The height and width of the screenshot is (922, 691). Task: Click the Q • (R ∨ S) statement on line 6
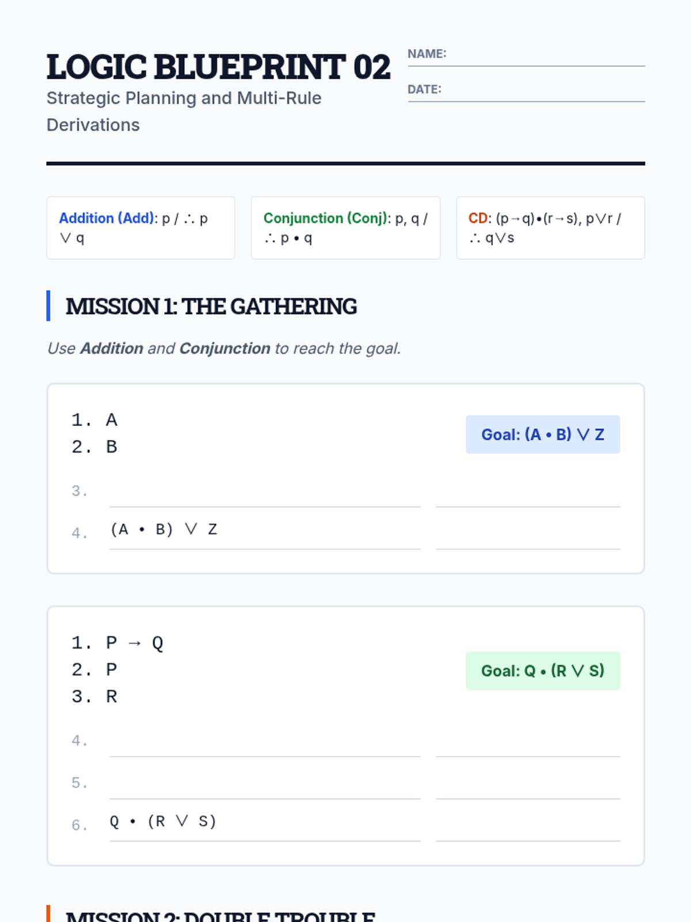coord(163,821)
